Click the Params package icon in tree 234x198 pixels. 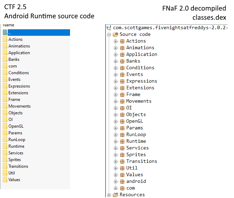click(122, 128)
